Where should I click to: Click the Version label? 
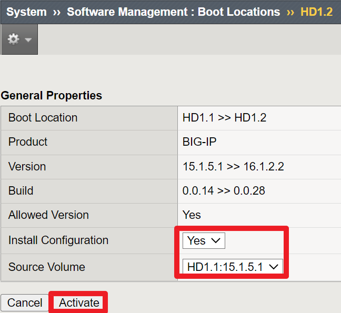coord(27,167)
